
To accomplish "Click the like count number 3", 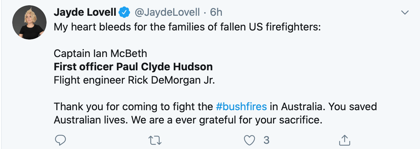I will [266, 140].
